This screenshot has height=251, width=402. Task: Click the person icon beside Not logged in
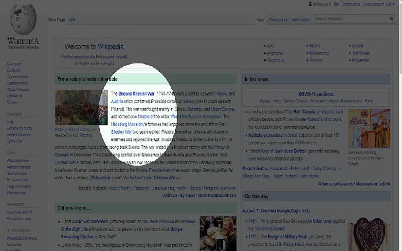(x=310, y=4)
